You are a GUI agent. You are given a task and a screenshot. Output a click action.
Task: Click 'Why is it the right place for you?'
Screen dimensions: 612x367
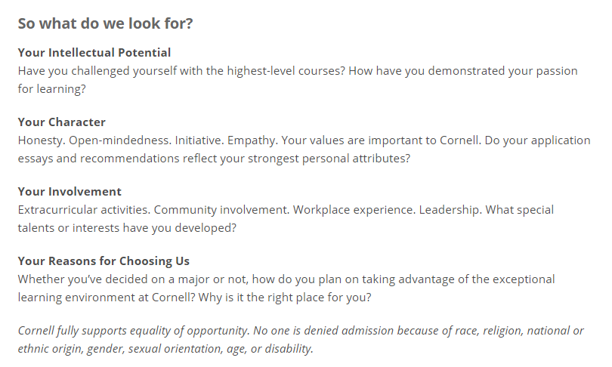pos(285,298)
